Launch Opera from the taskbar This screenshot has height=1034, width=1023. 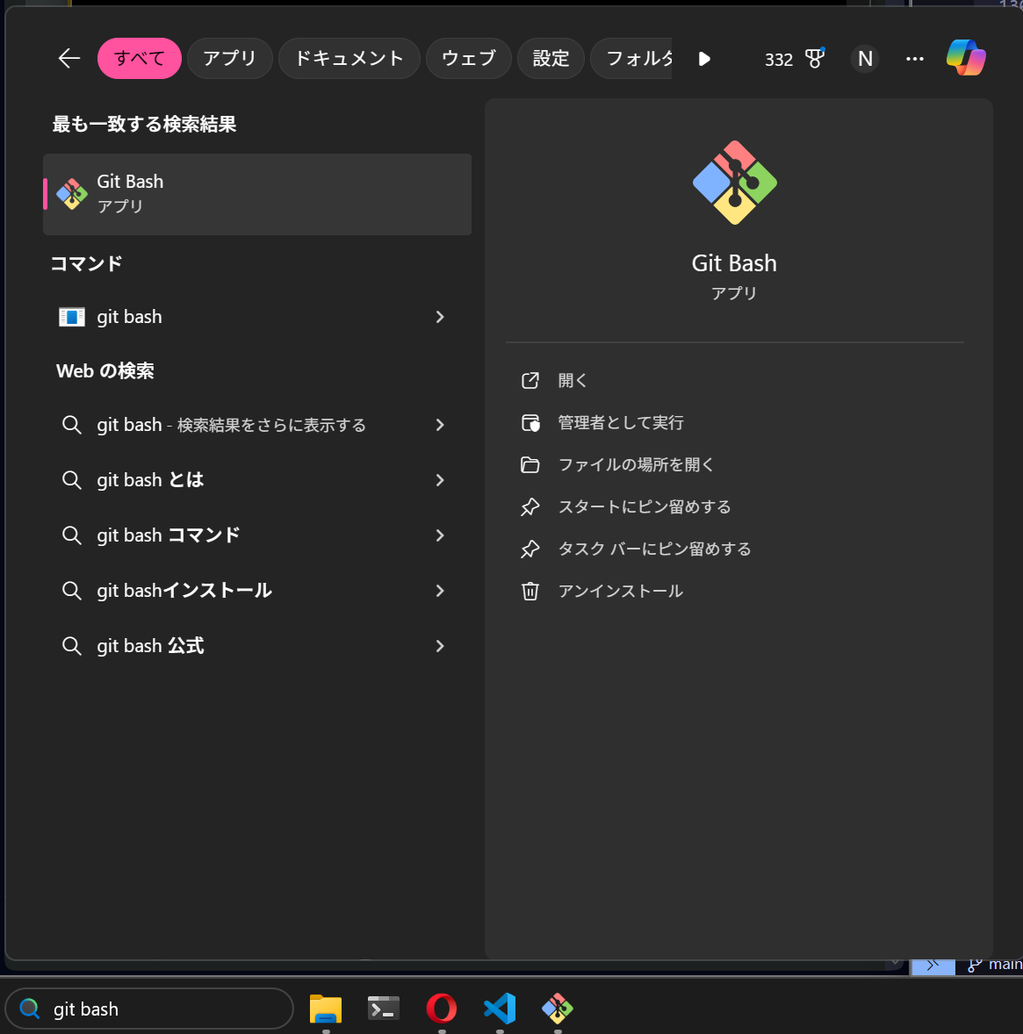(441, 1009)
